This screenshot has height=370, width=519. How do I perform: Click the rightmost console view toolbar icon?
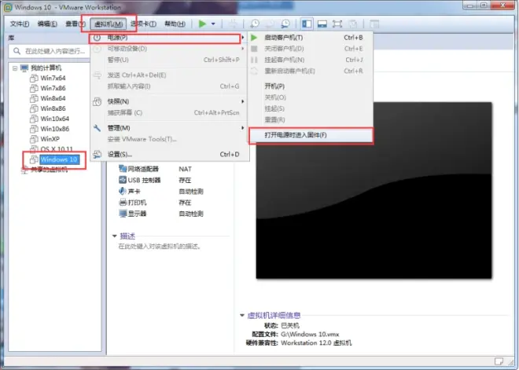click(374, 24)
